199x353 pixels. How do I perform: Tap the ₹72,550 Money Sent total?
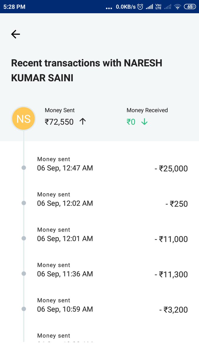tap(59, 121)
